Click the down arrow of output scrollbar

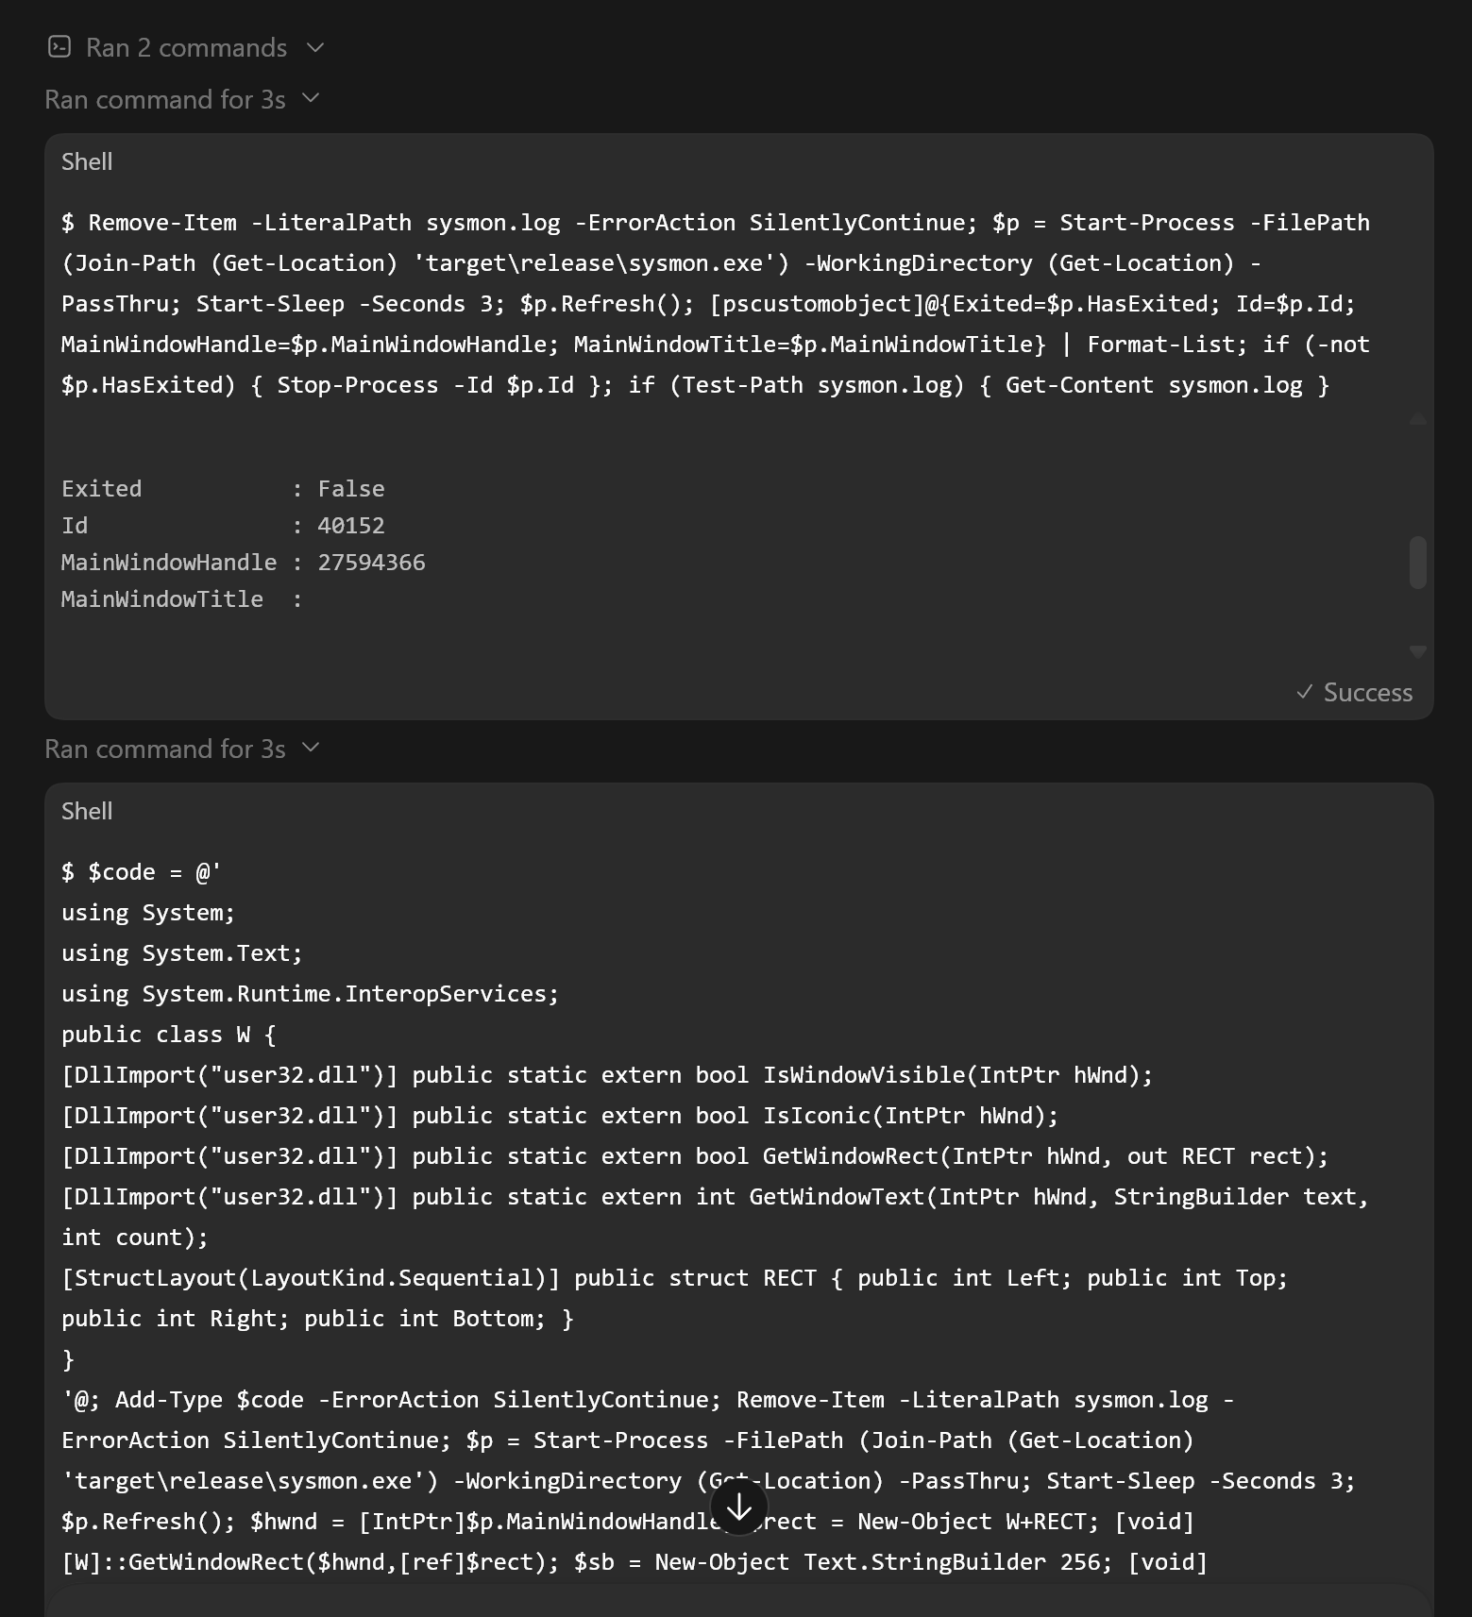1417,651
